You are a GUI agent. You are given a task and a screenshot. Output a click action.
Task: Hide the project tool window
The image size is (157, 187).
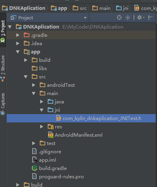click(x=151, y=17)
